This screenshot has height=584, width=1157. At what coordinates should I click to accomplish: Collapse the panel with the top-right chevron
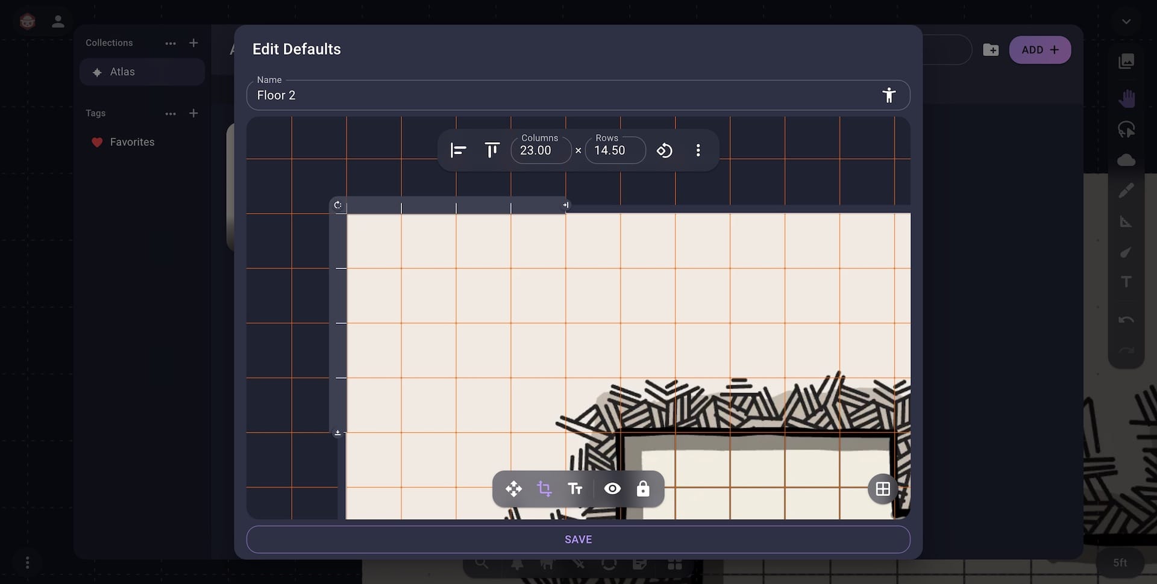pos(1126,20)
